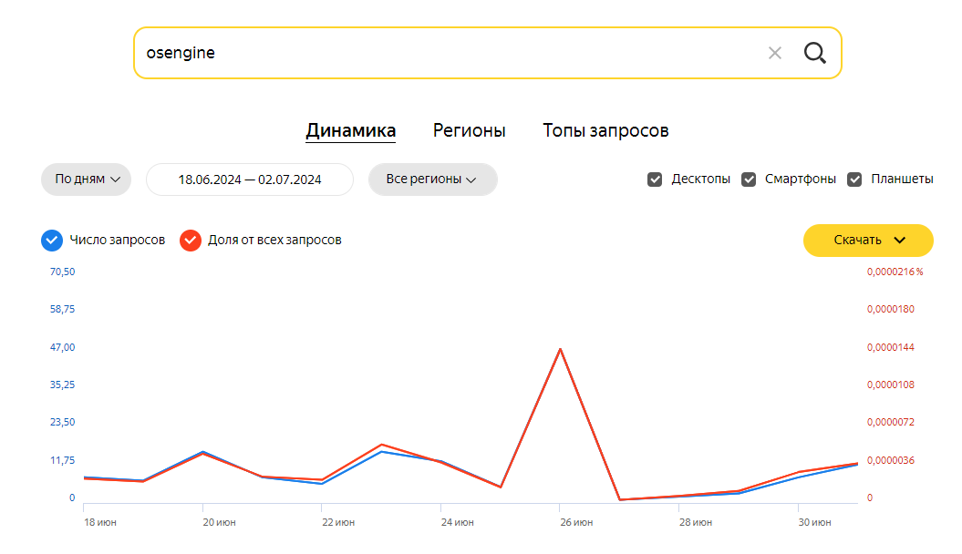The image size is (962, 554).
Task: Clear the osengine search query
Action: click(775, 53)
